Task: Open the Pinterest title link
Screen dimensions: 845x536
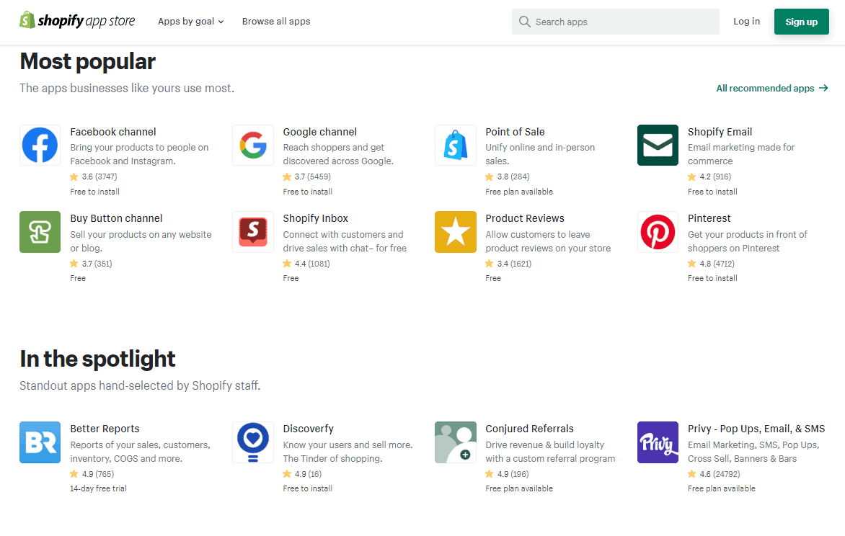Action: [x=709, y=218]
